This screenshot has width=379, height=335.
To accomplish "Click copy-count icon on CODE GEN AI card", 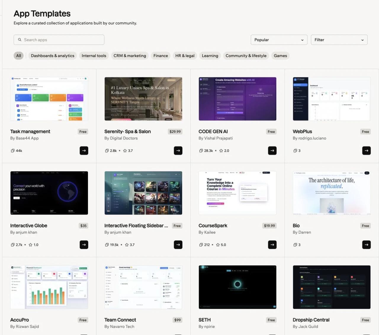I will click(201, 150).
